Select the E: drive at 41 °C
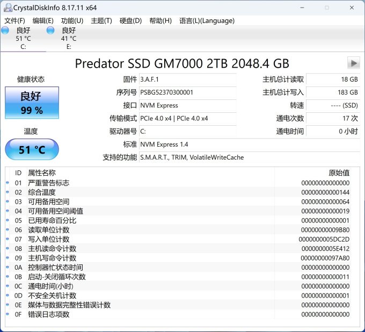The height and width of the screenshot is (332, 365). (x=69, y=39)
